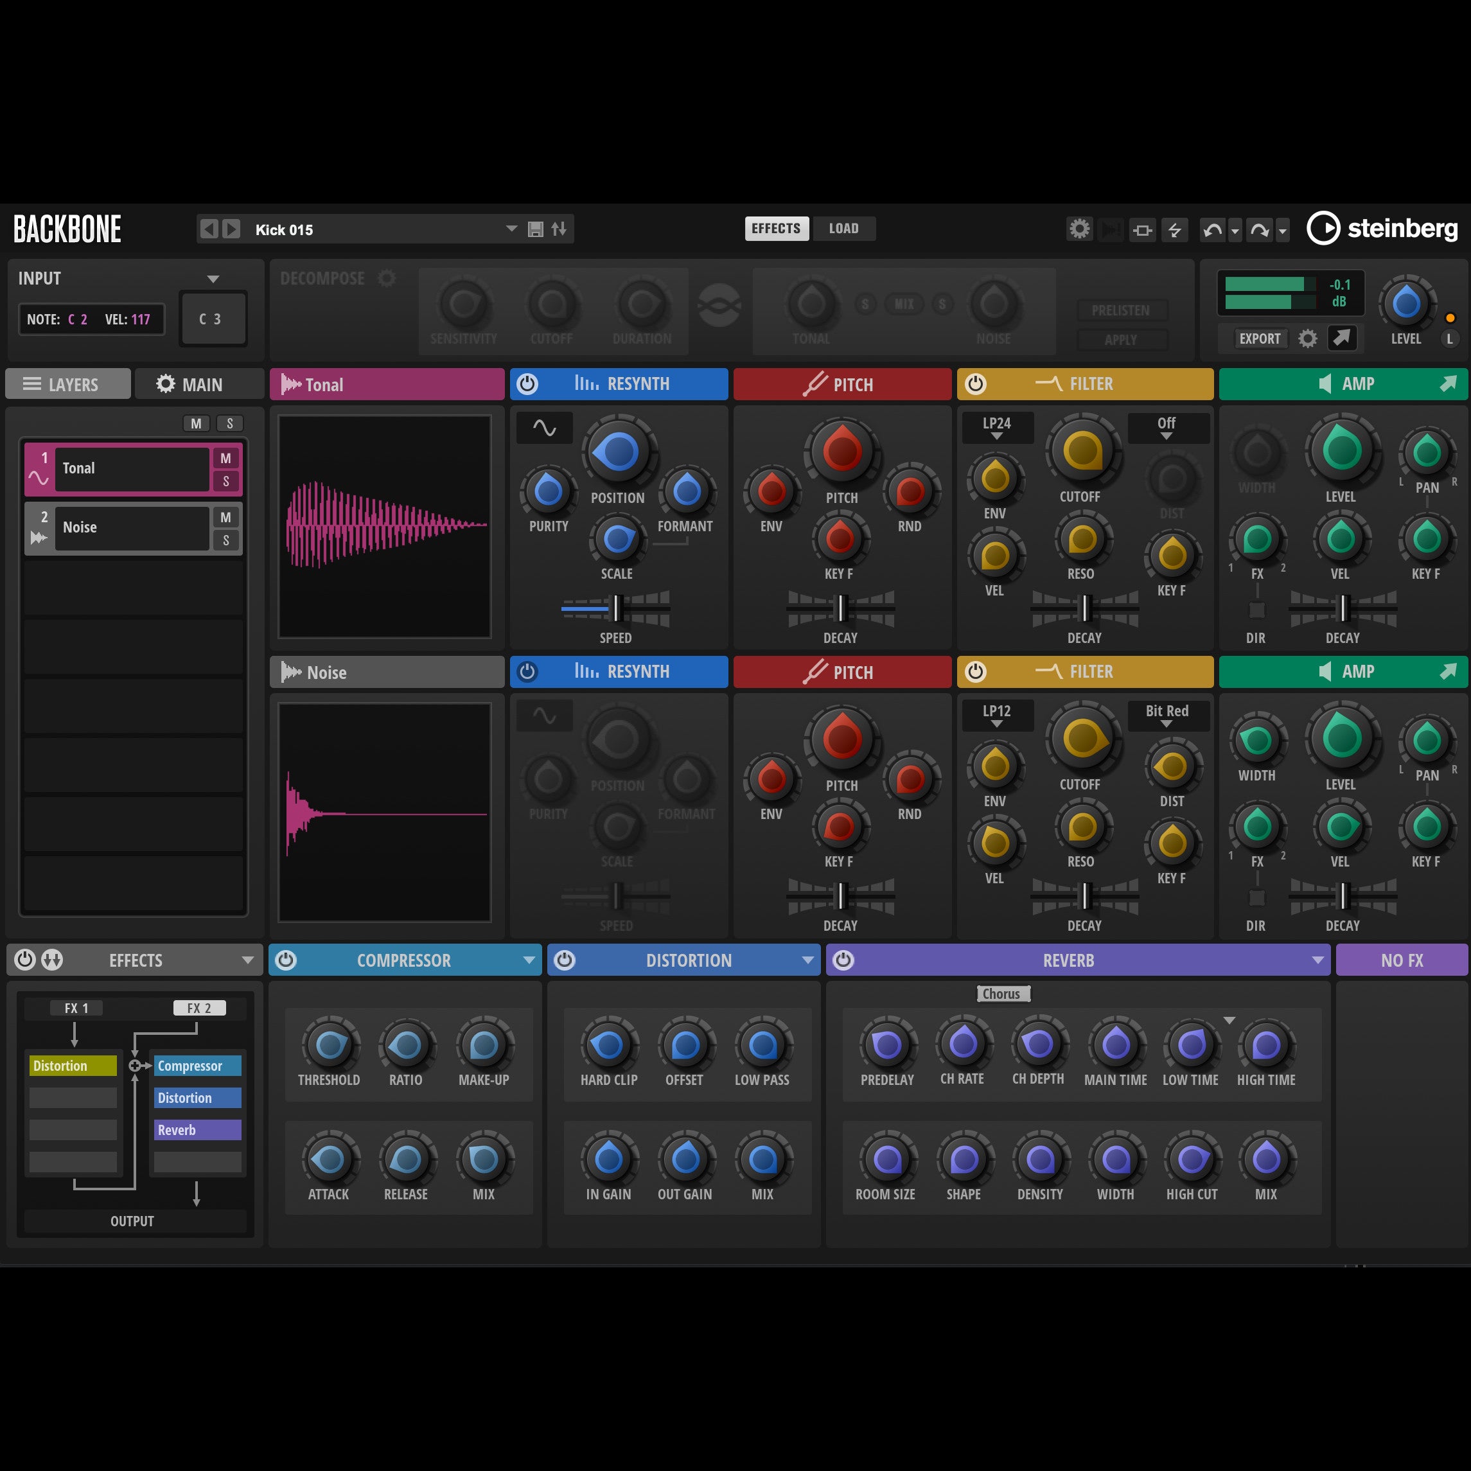The image size is (1471, 1471).
Task: Open the LP24 filter type dropdown
Action: [x=998, y=428]
